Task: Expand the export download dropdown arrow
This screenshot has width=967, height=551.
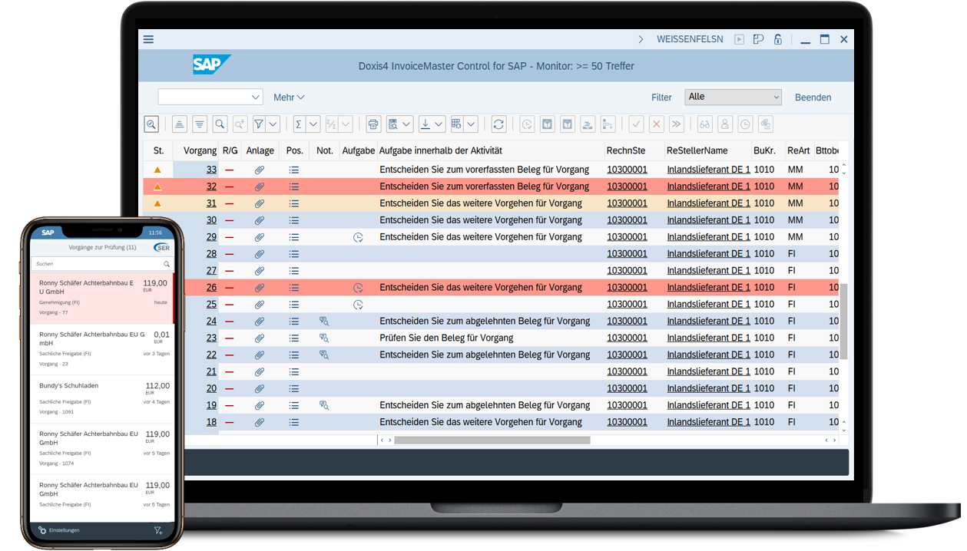Action: (x=439, y=124)
